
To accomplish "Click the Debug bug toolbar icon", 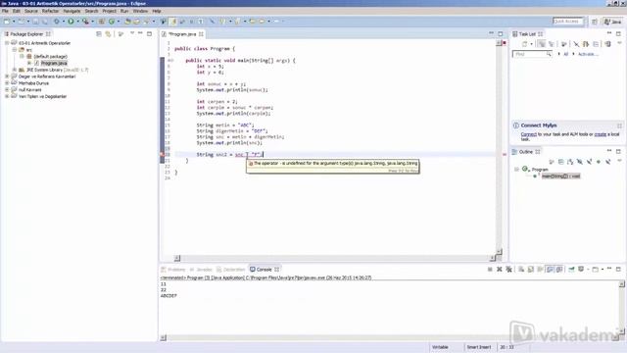I will pyautogui.click(x=57, y=22).
